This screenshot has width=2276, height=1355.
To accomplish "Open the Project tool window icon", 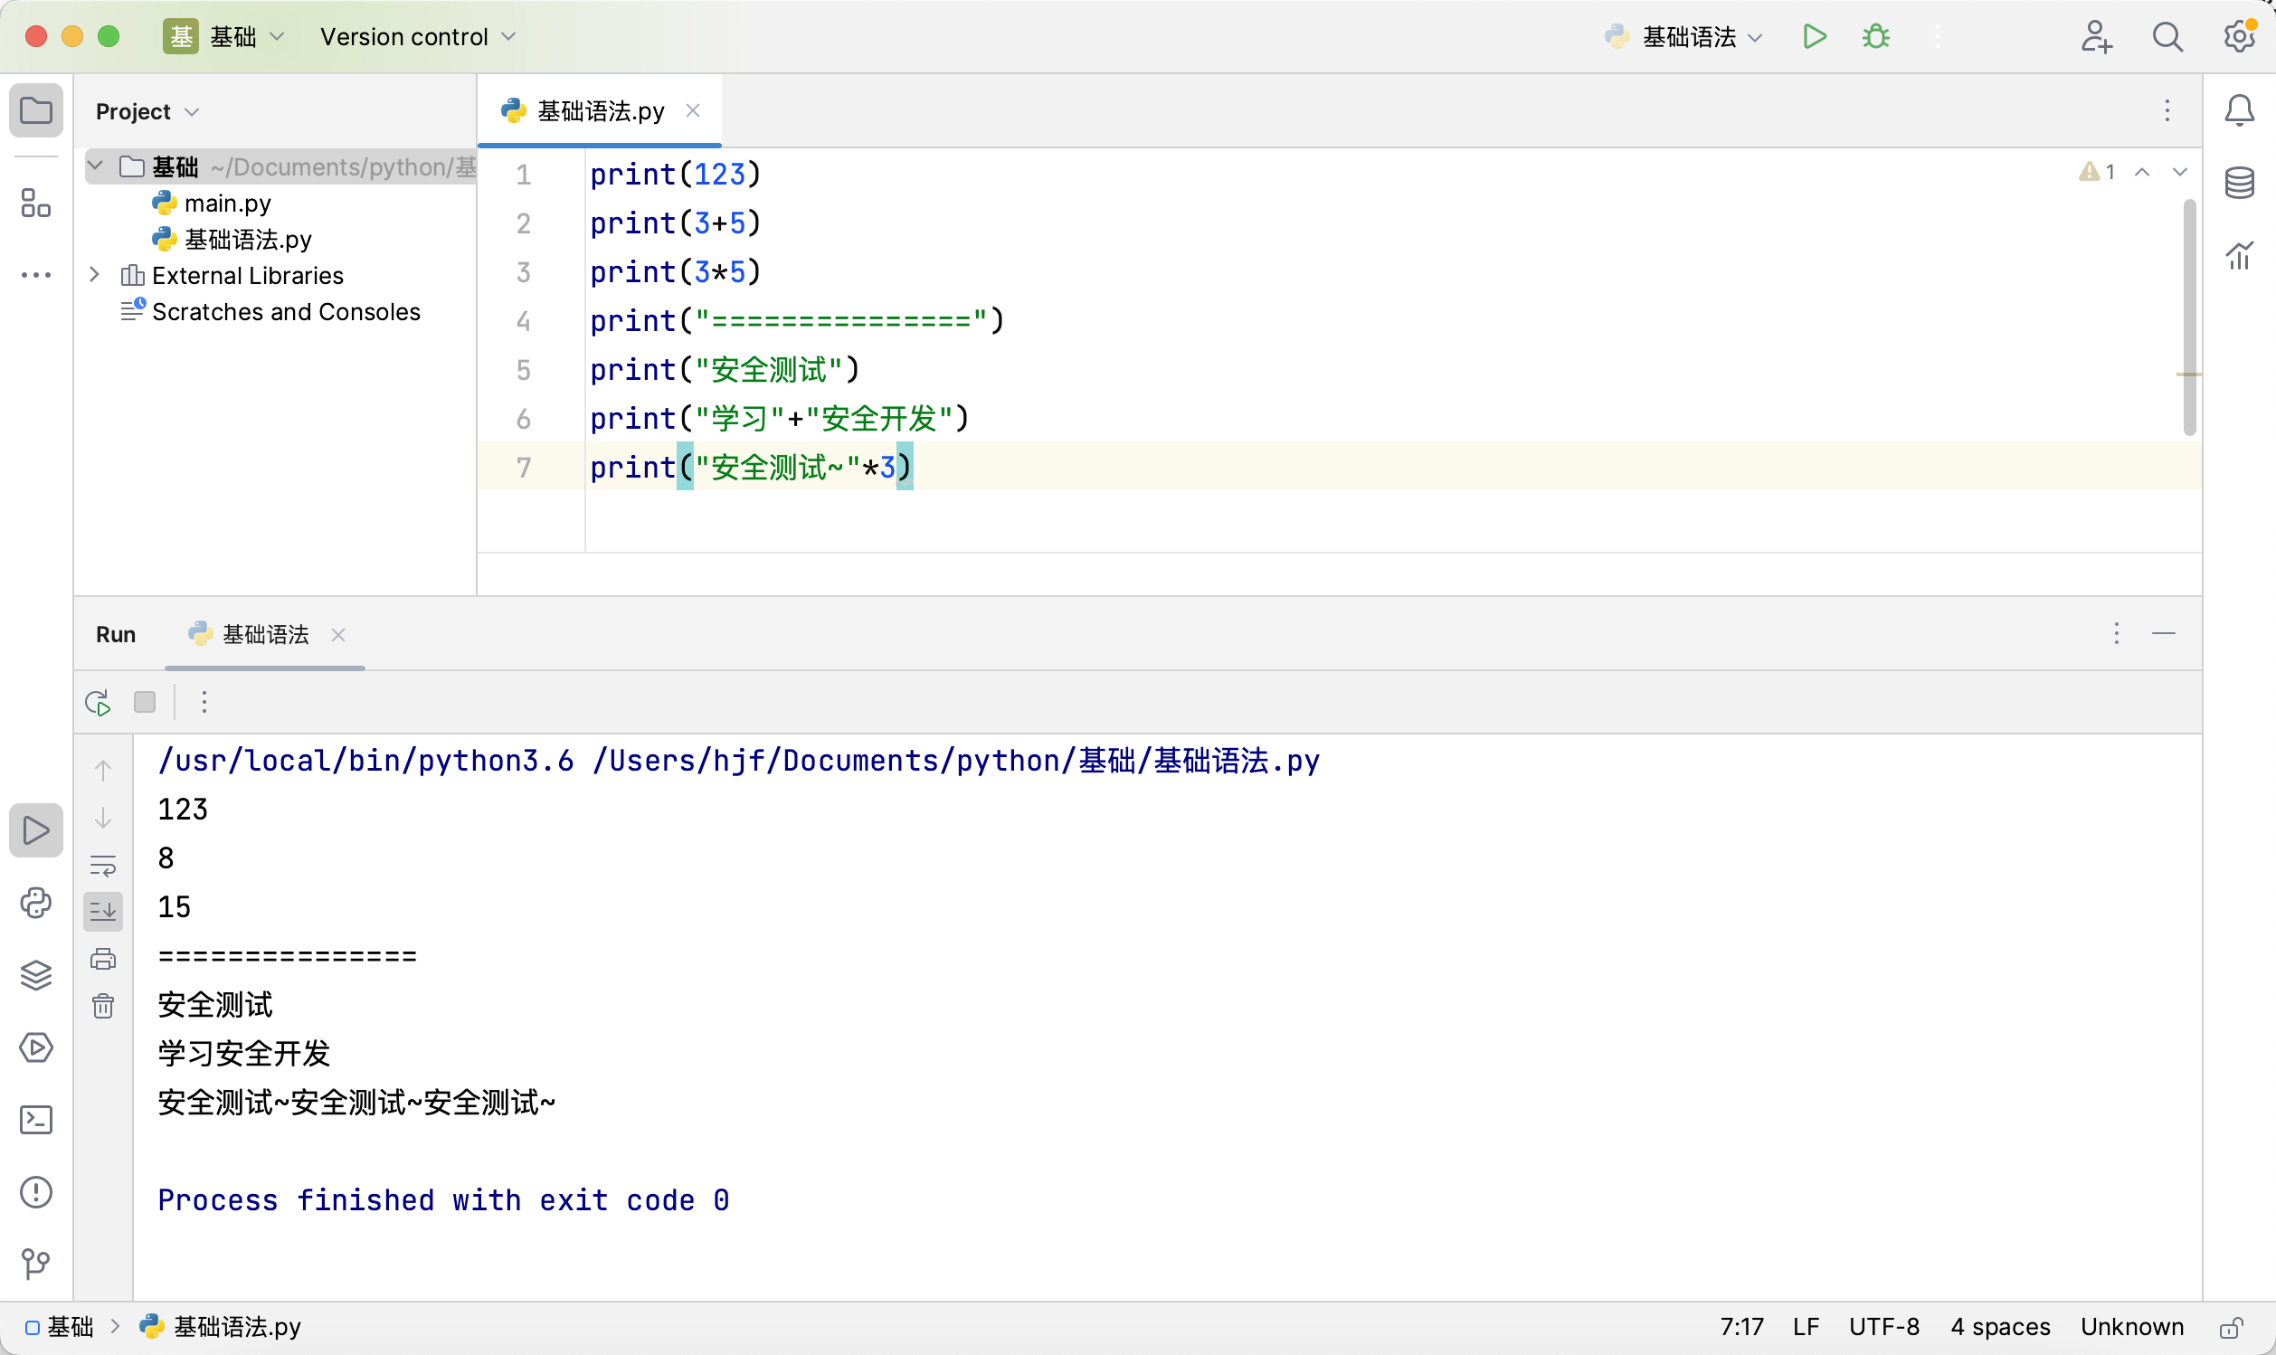I will [x=35, y=111].
